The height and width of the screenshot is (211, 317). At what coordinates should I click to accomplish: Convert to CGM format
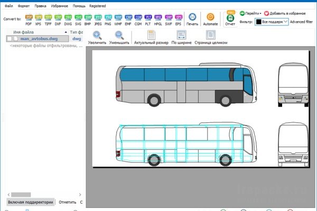click(x=138, y=20)
